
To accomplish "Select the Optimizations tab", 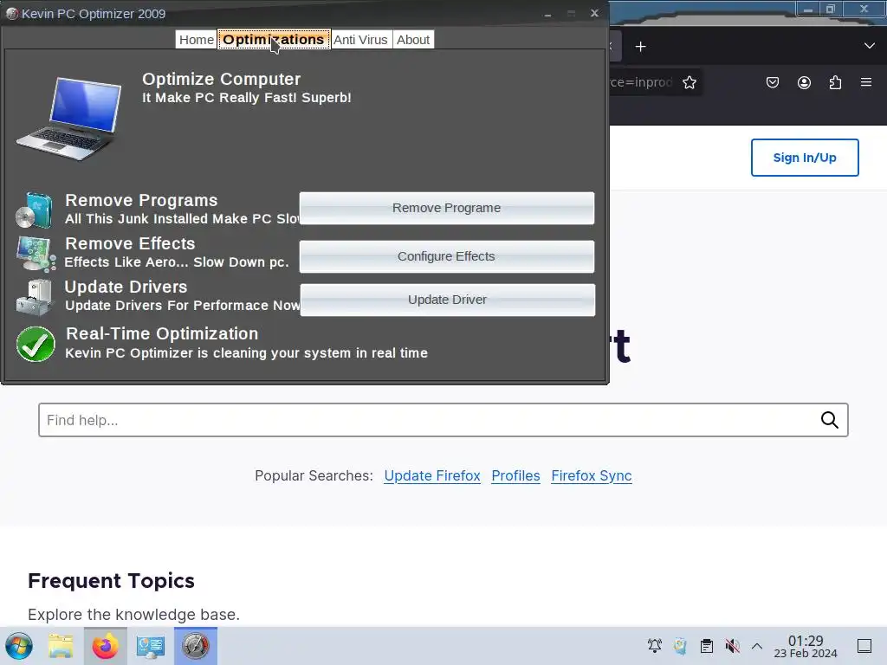I will click(274, 40).
